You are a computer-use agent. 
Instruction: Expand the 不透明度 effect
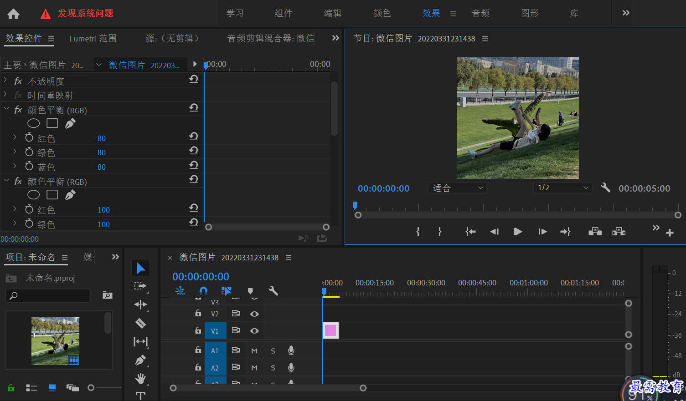pyautogui.click(x=5, y=81)
